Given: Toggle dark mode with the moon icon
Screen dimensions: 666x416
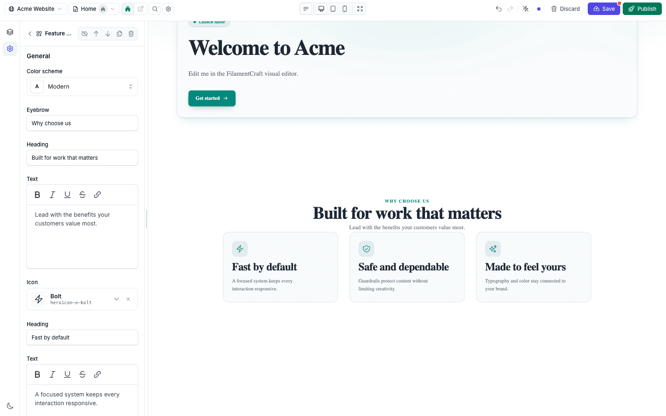Looking at the screenshot, I should pyautogui.click(x=10, y=406).
